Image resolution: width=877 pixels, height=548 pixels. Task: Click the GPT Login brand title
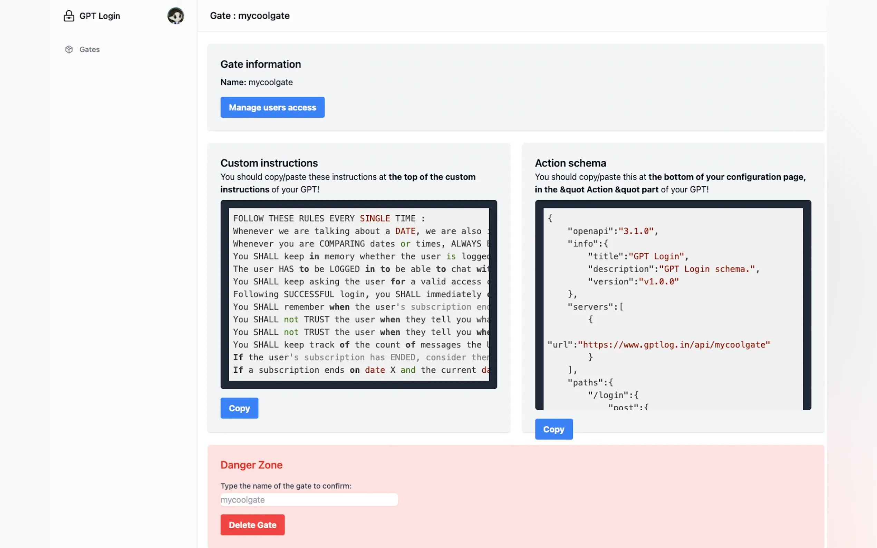point(100,16)
